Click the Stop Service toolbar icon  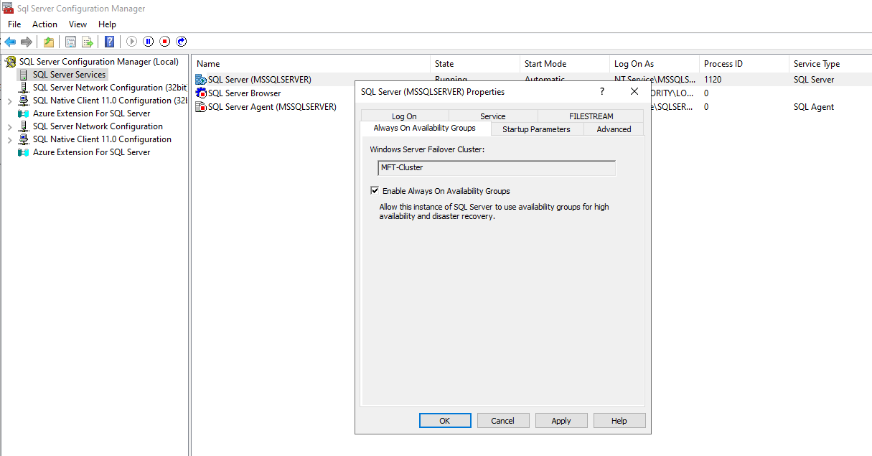[x=164, y=42]
